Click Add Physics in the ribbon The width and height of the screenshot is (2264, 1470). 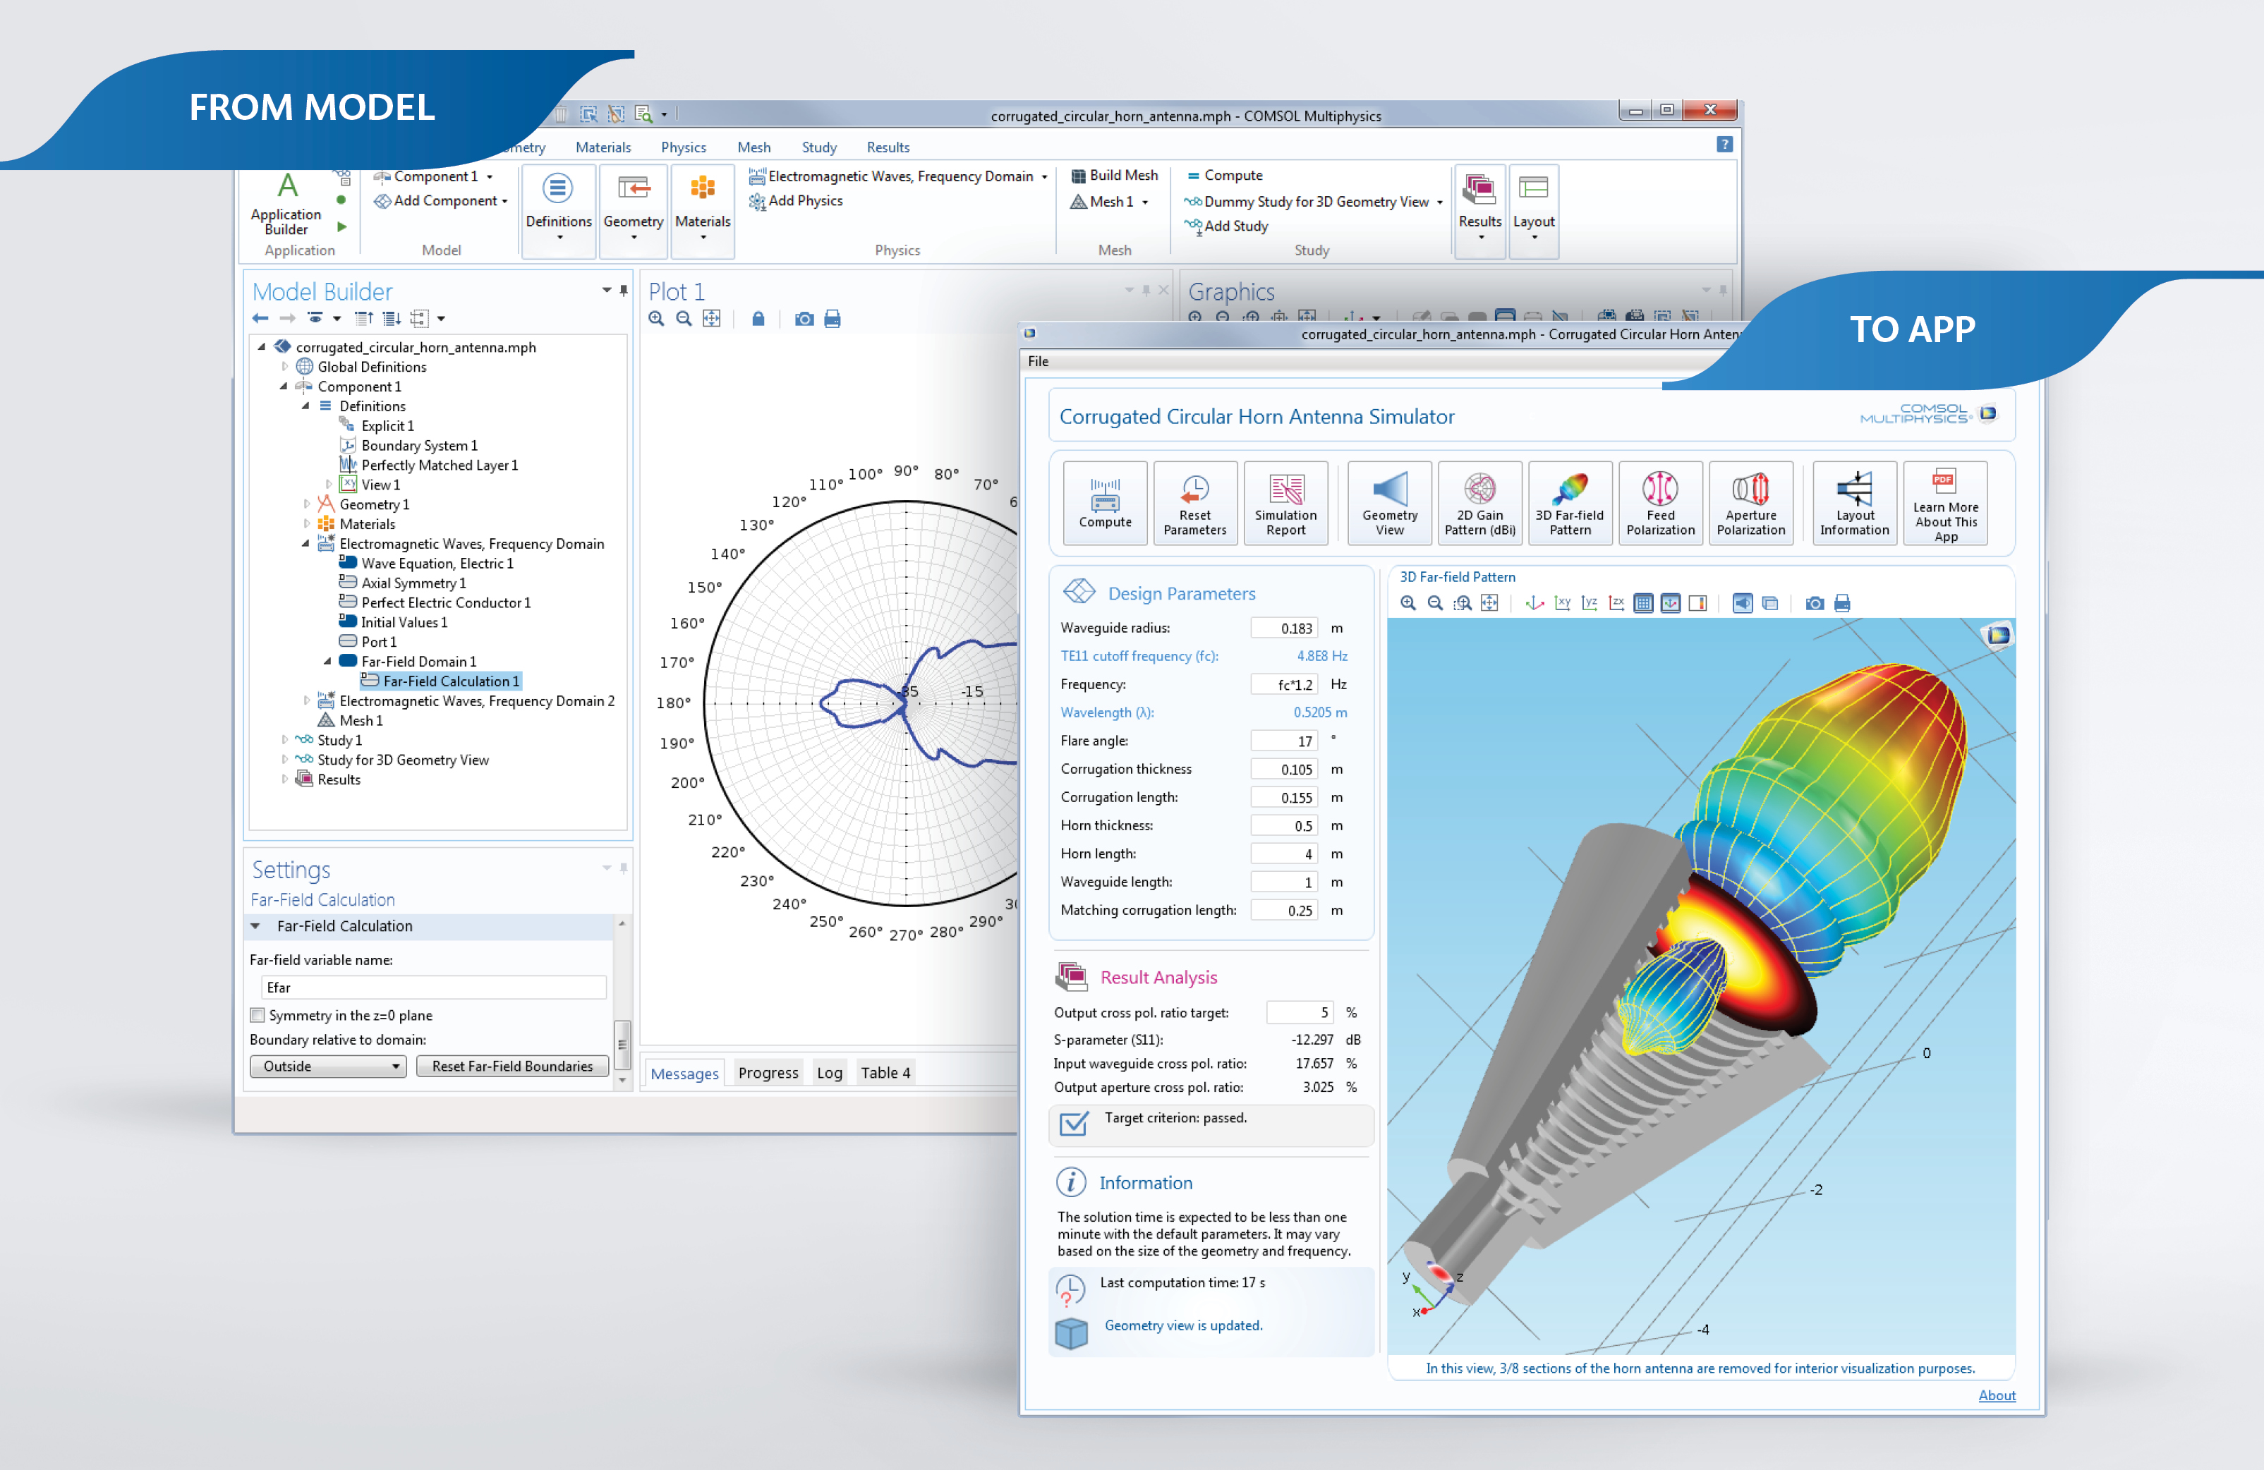797,200
